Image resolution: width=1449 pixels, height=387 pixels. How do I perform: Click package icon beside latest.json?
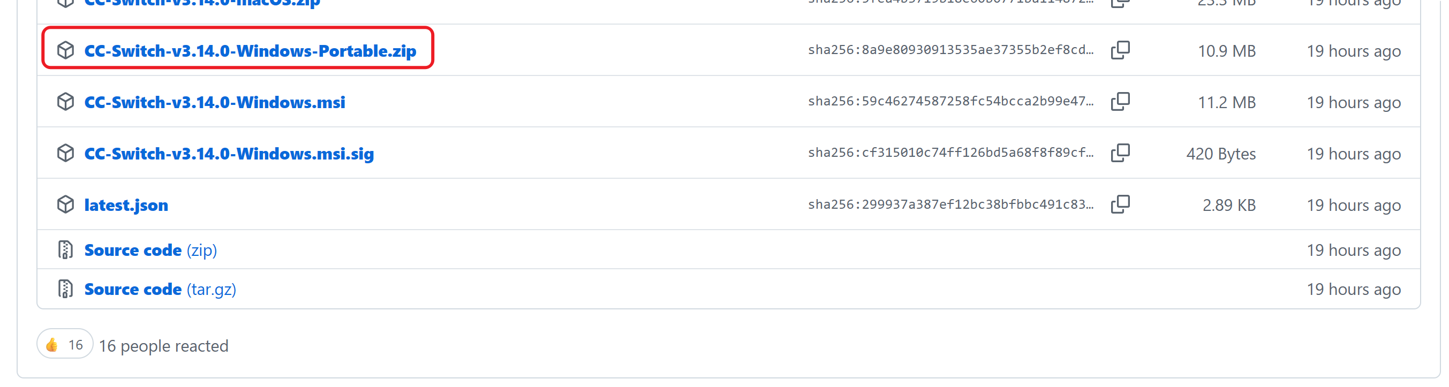click(x=65, y=204)
